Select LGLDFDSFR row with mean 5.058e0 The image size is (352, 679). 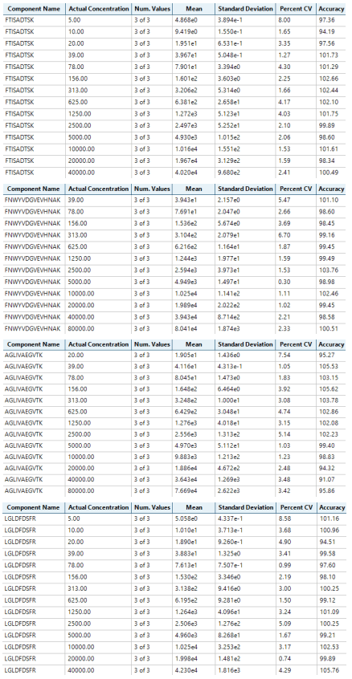tap(175, 518)
